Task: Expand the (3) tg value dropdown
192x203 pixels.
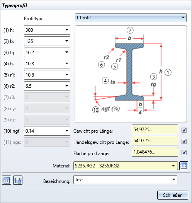Action: point(67,52)
